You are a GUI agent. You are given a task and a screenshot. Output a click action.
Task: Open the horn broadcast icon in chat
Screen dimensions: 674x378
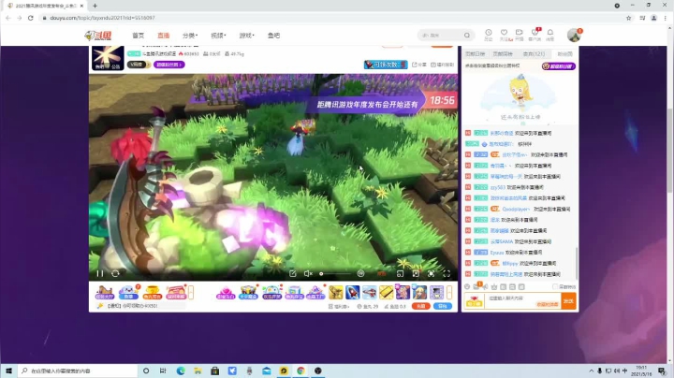coord(486,286)
